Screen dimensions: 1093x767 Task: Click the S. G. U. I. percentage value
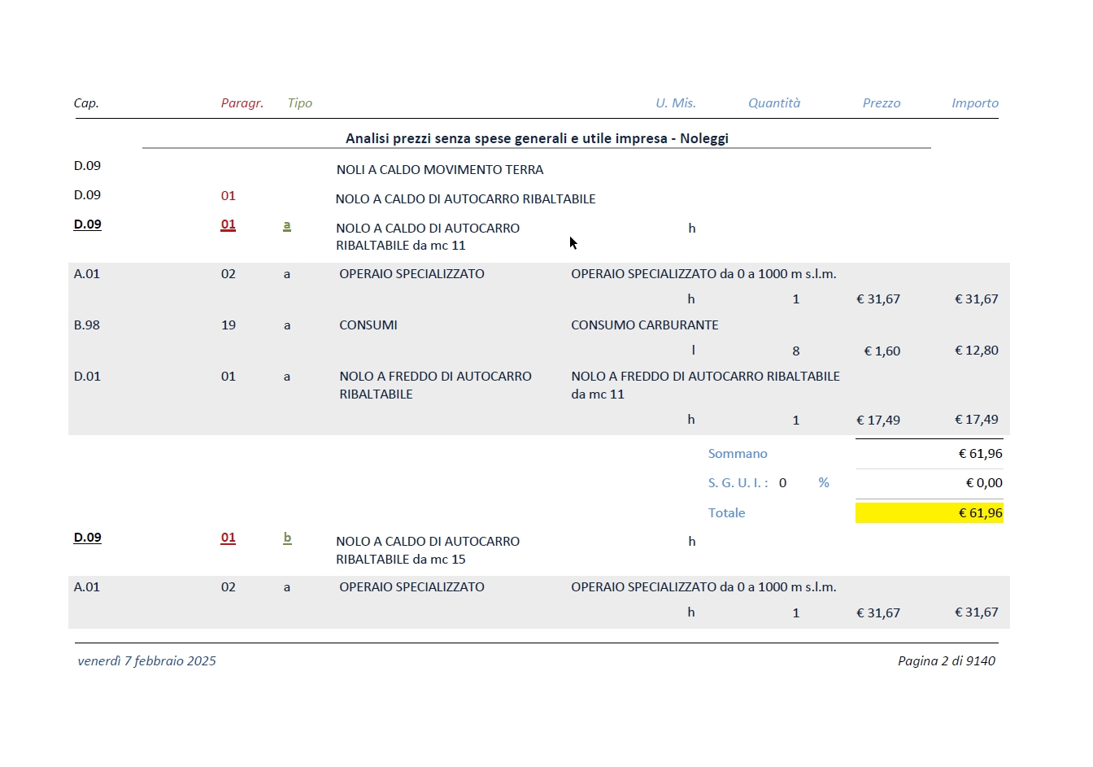[x=782, y=483]
